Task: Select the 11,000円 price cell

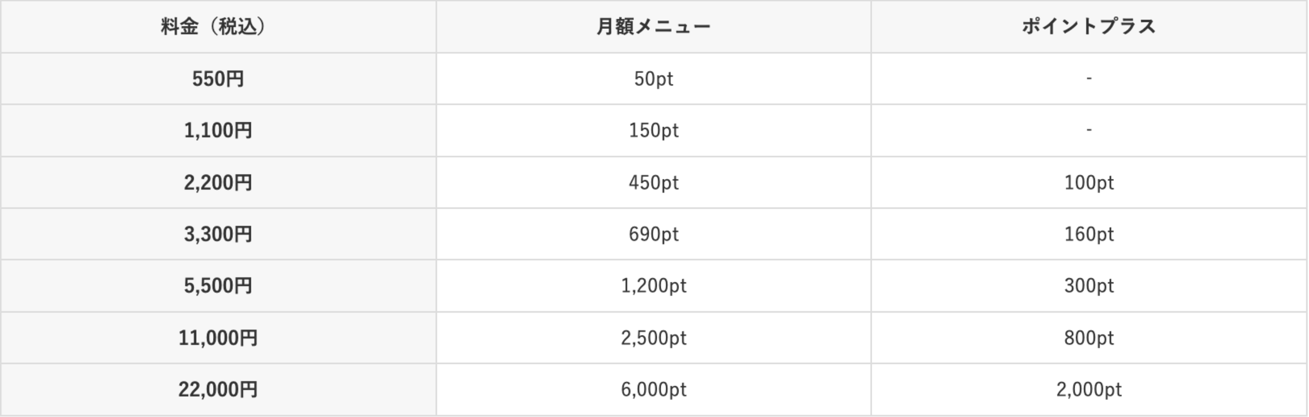Action: (218, 338)
